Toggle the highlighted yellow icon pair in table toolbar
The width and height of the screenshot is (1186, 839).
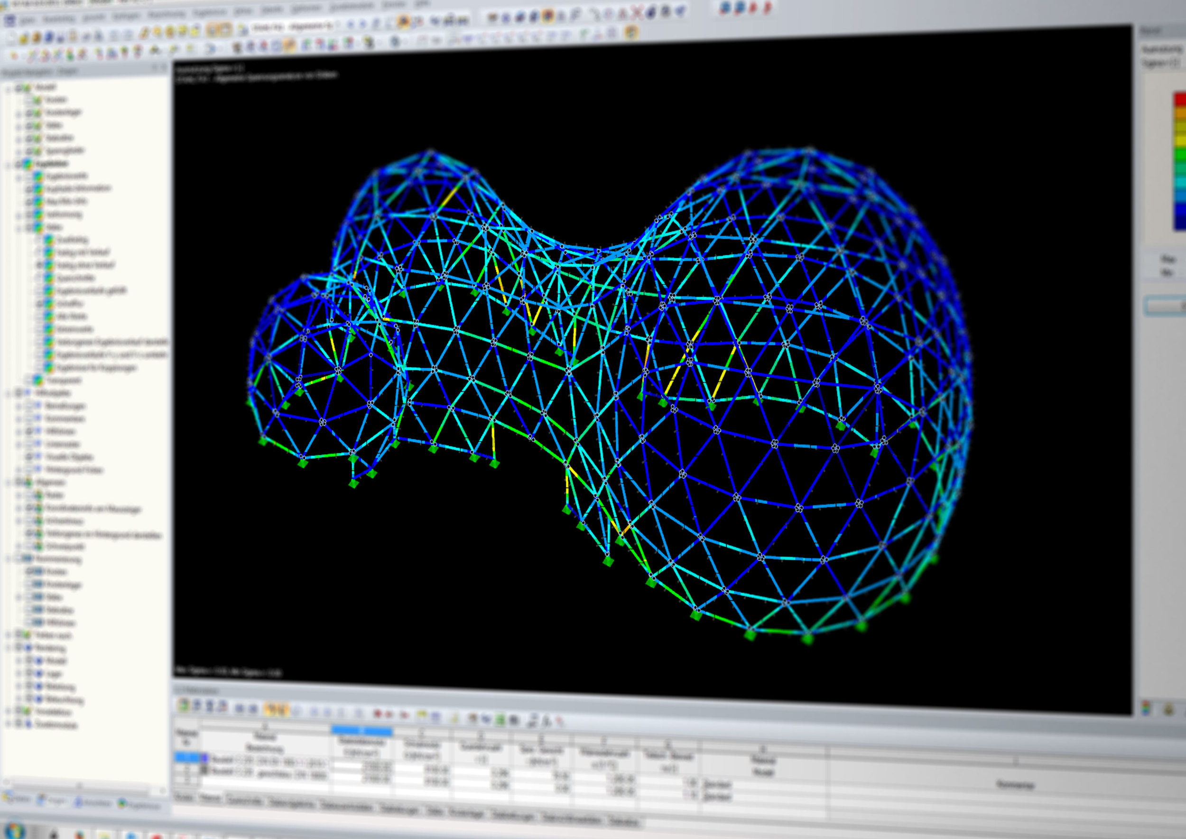pyautogui.click(x=277, y=709)
